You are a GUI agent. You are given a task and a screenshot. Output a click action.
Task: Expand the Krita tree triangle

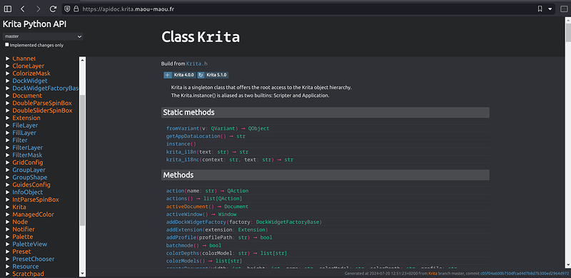pos(8,207)
